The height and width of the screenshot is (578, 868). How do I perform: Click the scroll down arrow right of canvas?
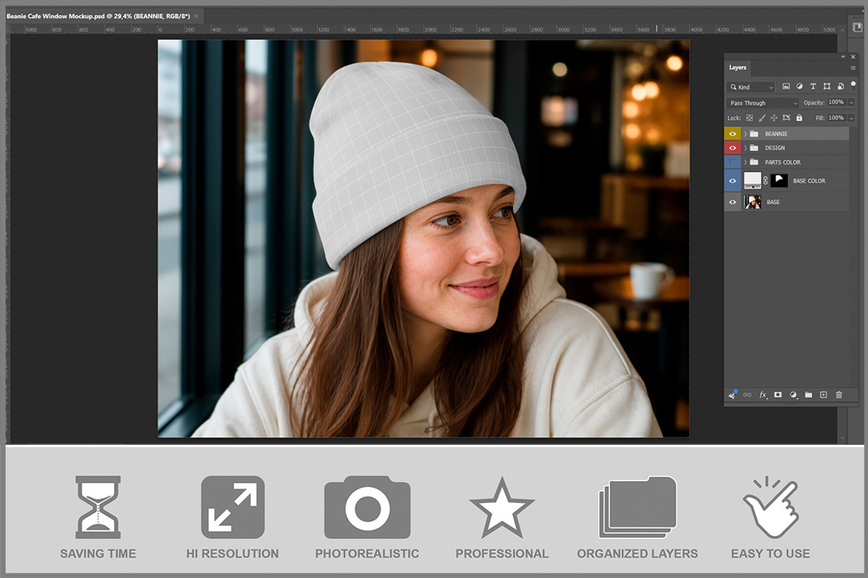pos(843,438)
